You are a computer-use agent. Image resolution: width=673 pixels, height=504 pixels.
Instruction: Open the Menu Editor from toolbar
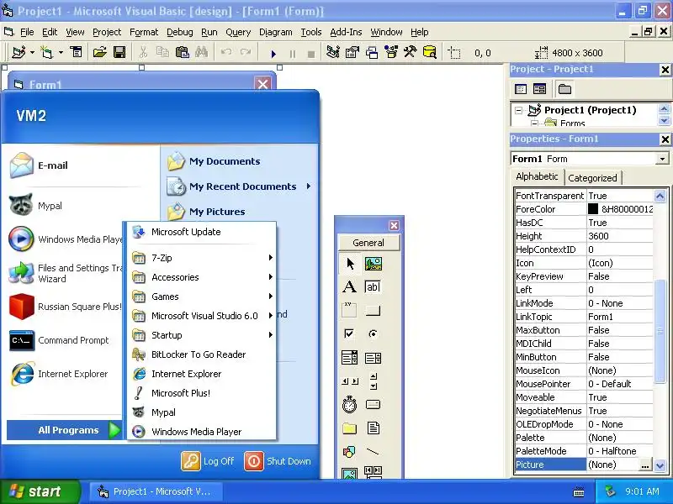point(77,53)
